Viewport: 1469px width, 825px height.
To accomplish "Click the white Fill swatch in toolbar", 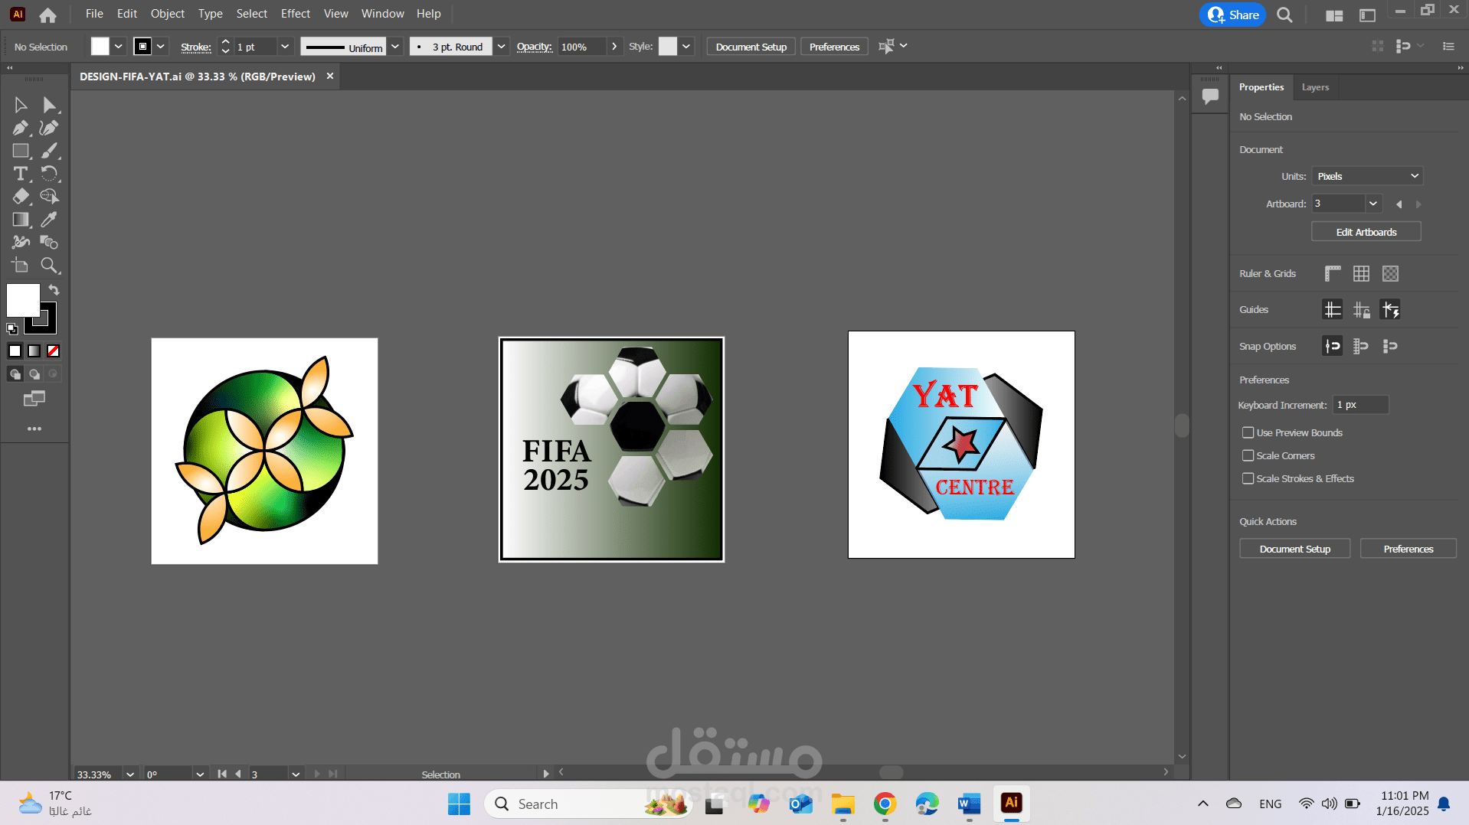I will point(23,300).
